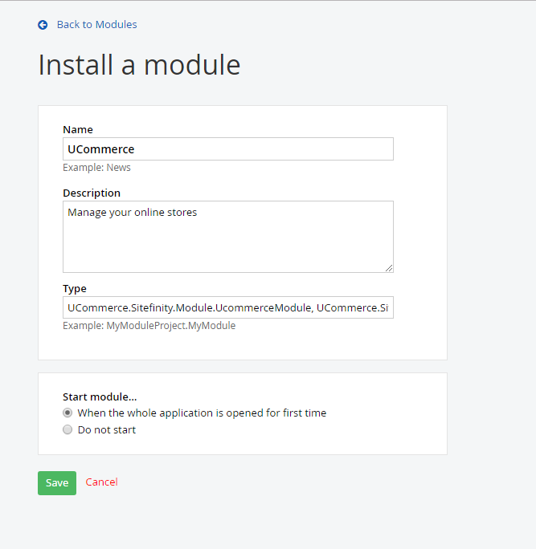Screen dimensions: 536x549
Task: Open the Back to Modules link
Action: [x=96, y=25]
